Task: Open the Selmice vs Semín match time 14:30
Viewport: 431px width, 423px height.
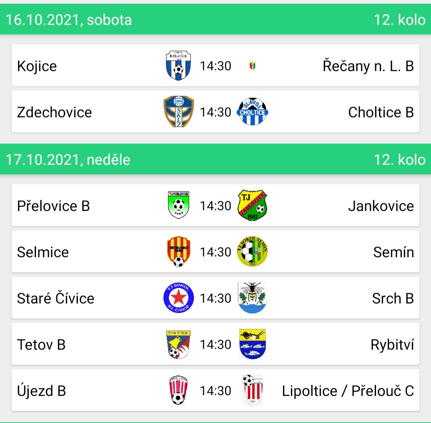Action: [215, 252]
